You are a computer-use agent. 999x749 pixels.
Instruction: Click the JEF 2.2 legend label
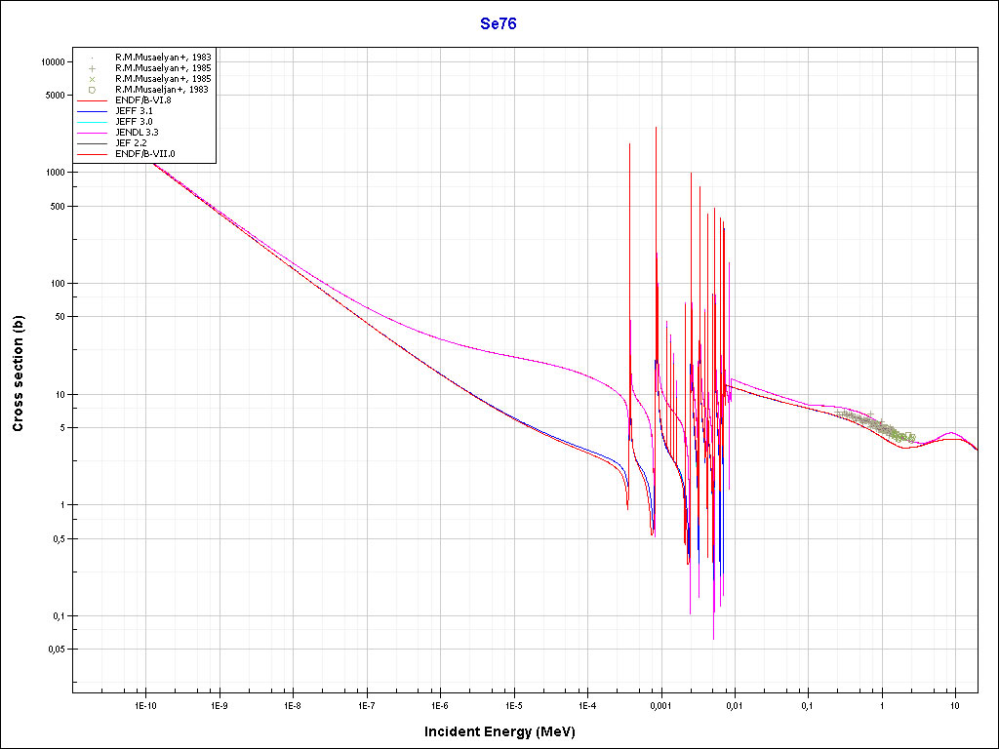(x=133, y=143)
